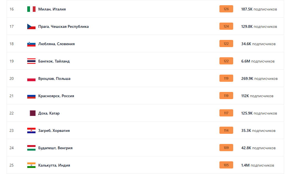This screenshot has width=291, height=174.
Task: Click the Russia flag icon
Action: [31, 96]
